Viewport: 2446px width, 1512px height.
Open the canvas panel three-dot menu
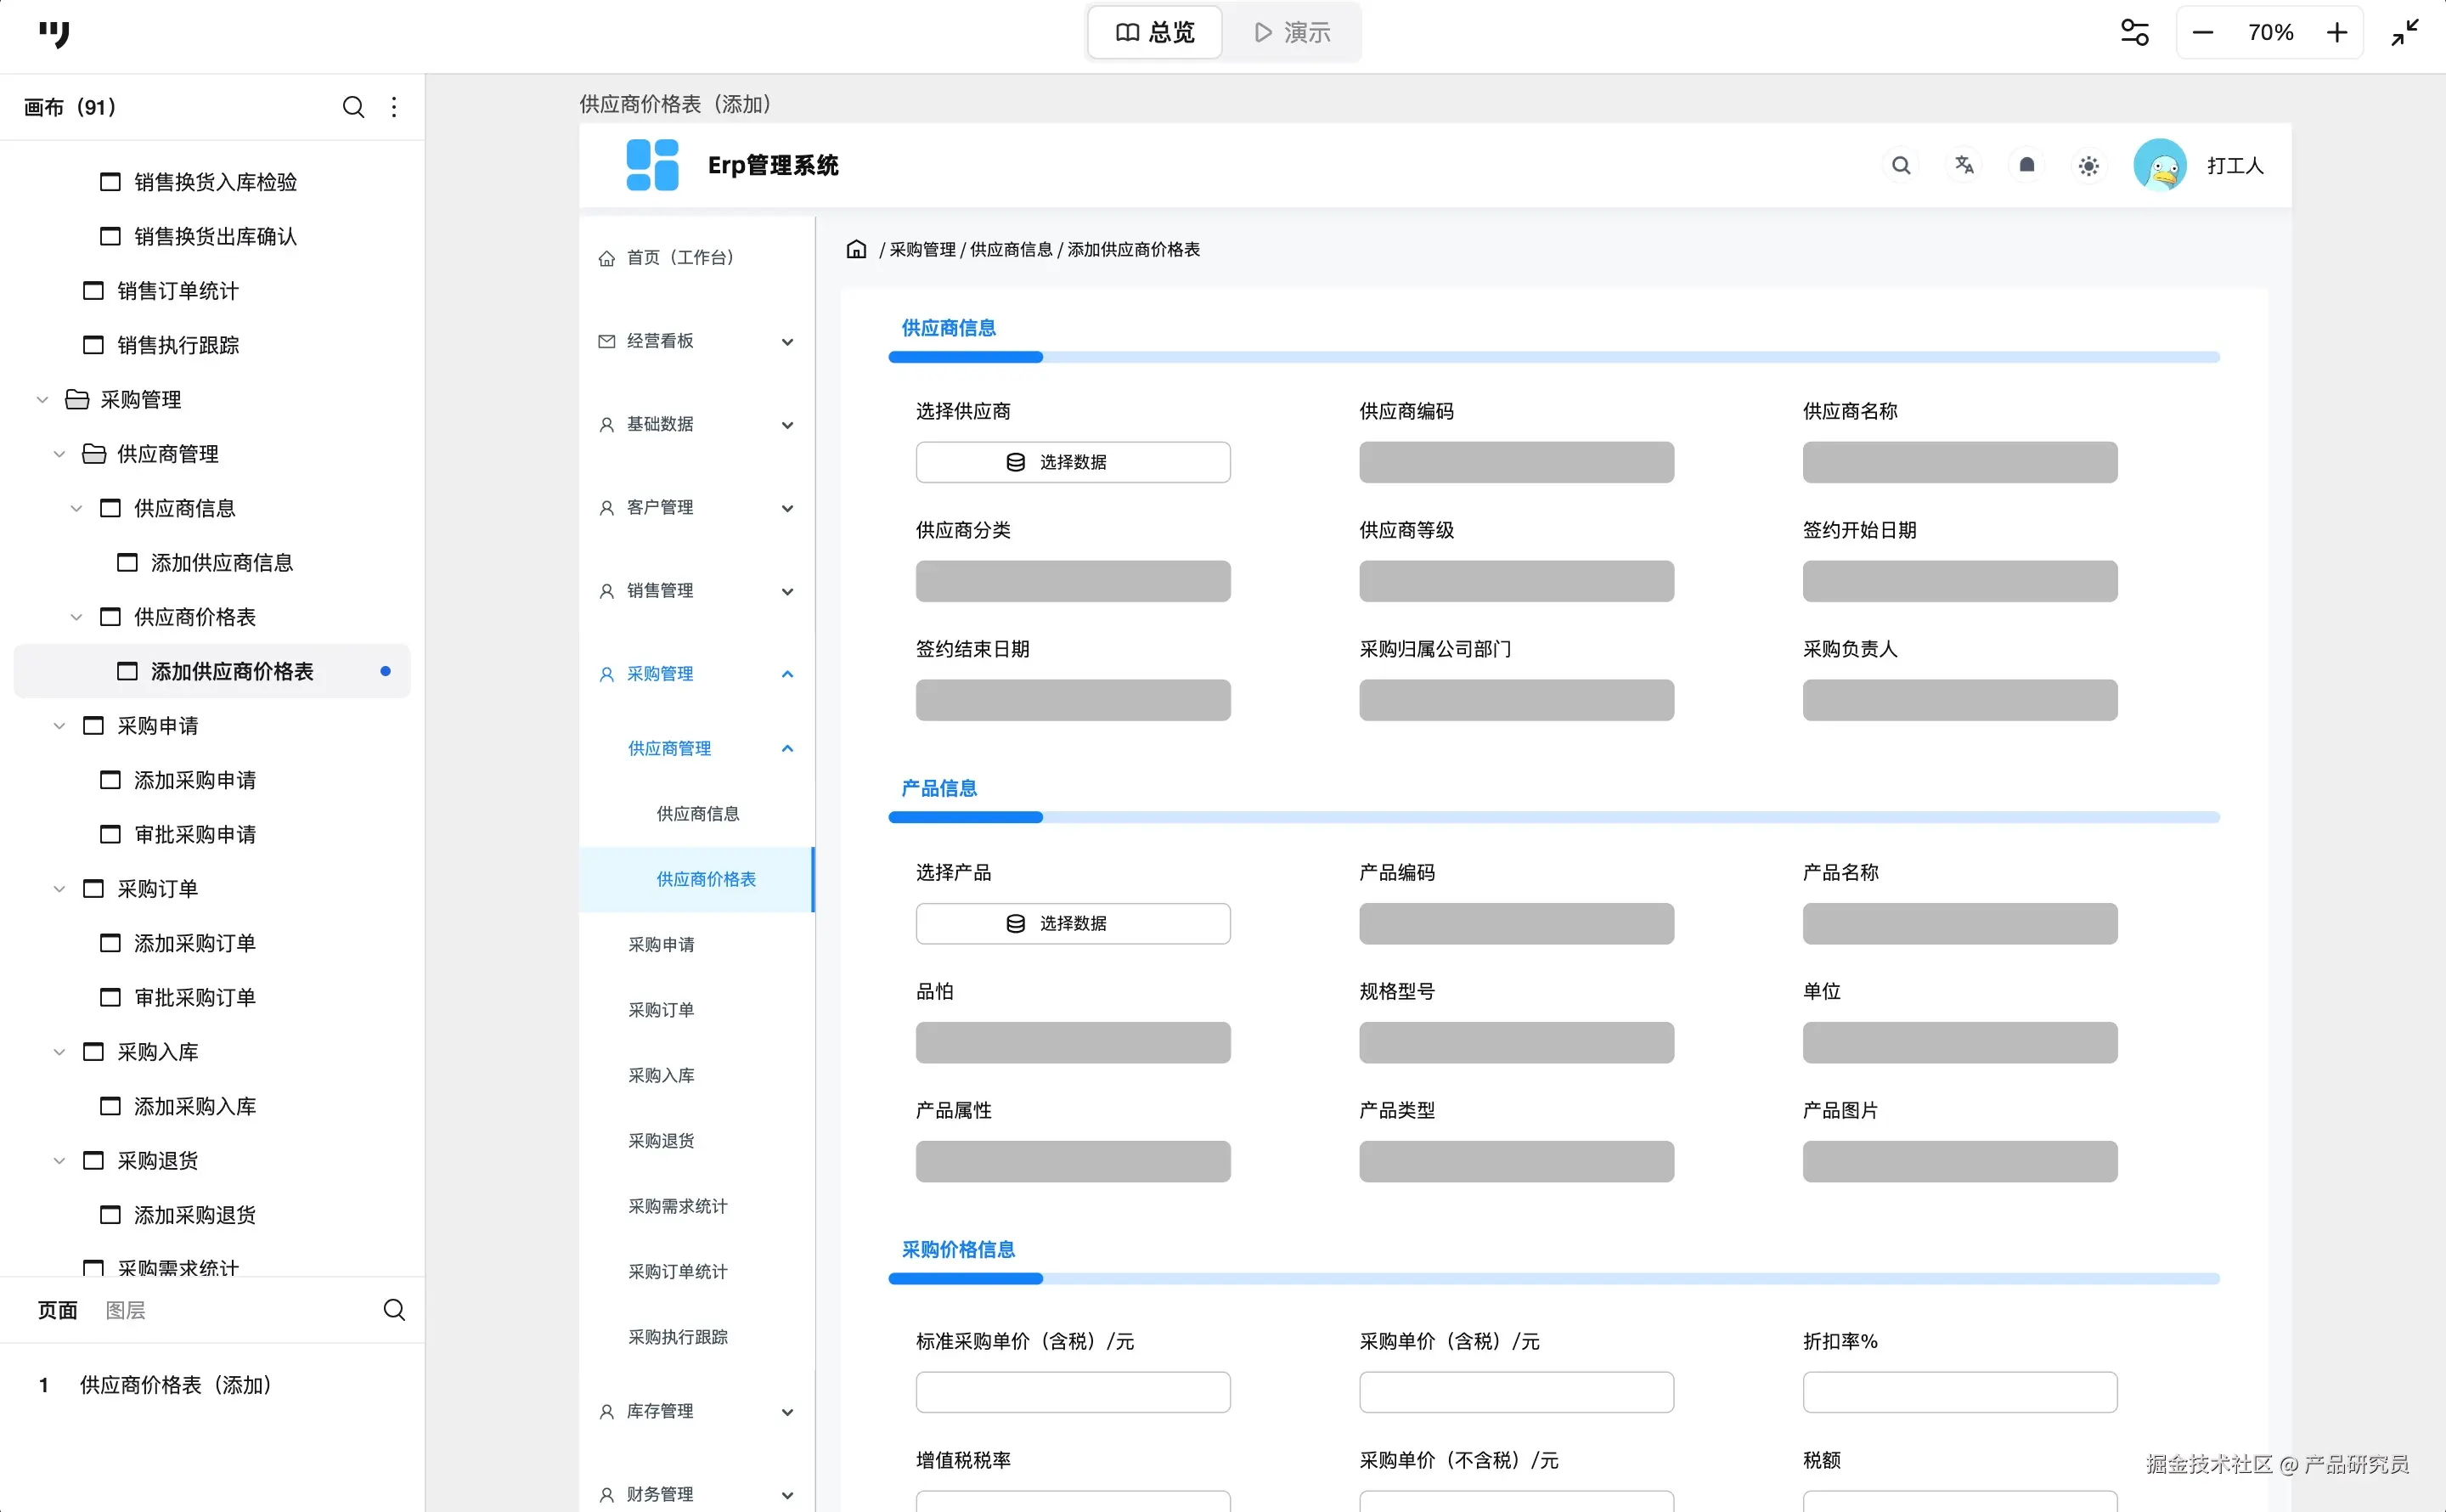394,107
